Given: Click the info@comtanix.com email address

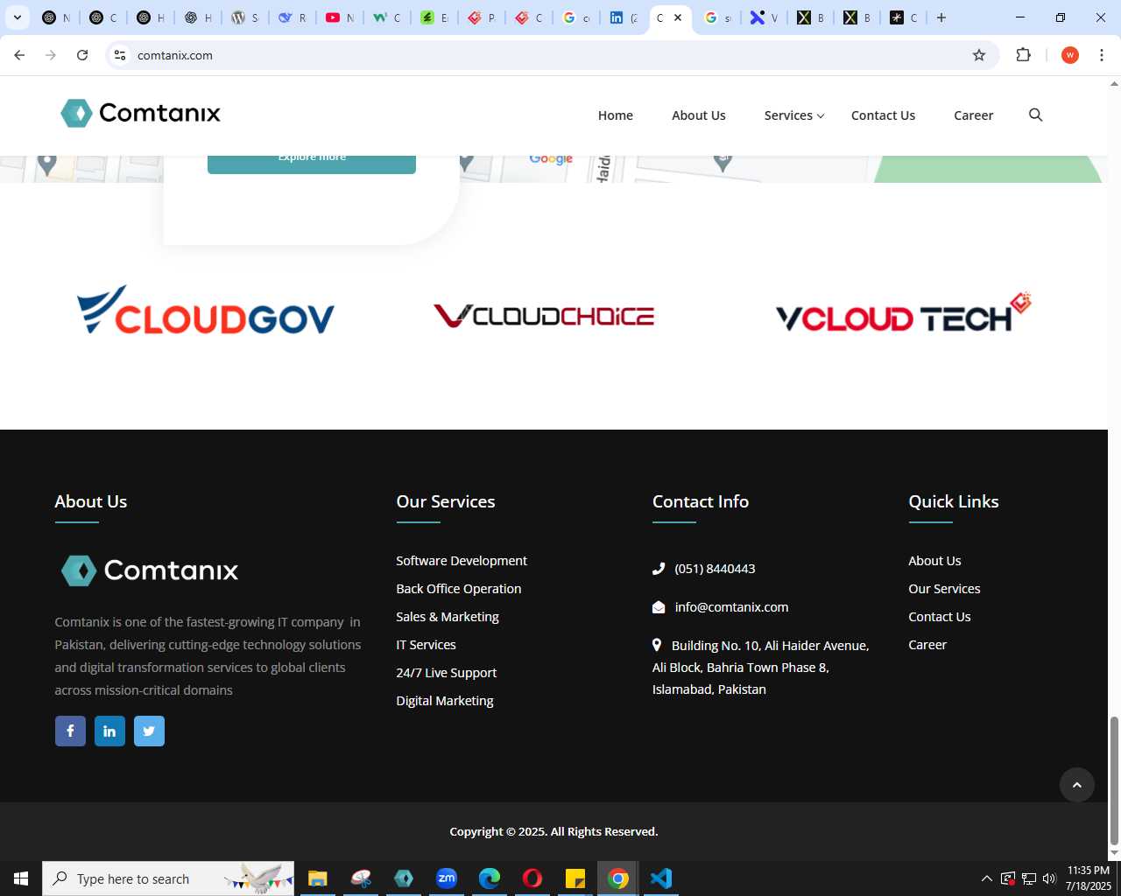Looking at the screenshot, I should [731, 607].
